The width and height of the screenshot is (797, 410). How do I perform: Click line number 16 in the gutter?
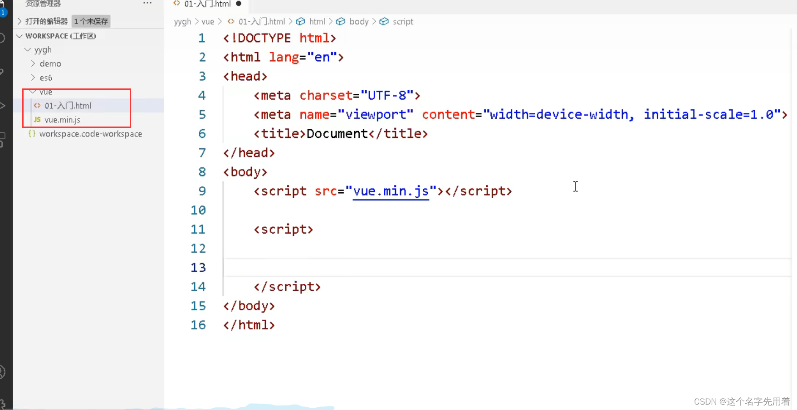pos(198,325)
